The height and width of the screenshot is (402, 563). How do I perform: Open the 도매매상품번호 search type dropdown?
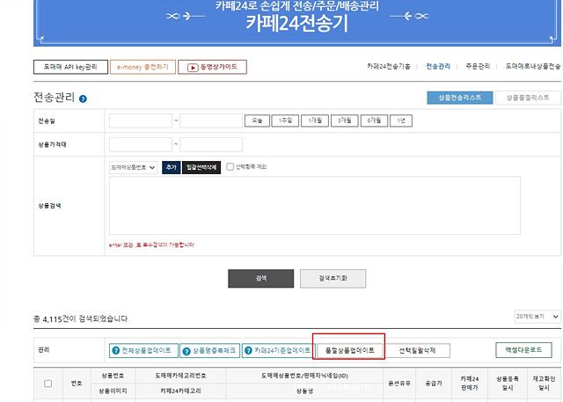(x=133, y=168)
